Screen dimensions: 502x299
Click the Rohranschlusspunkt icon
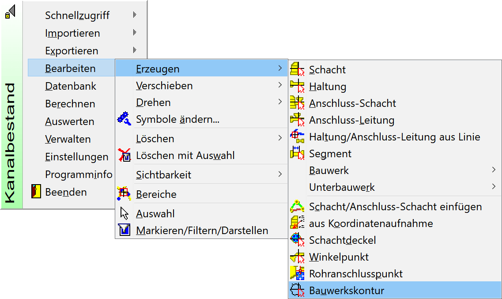(298, 274)
